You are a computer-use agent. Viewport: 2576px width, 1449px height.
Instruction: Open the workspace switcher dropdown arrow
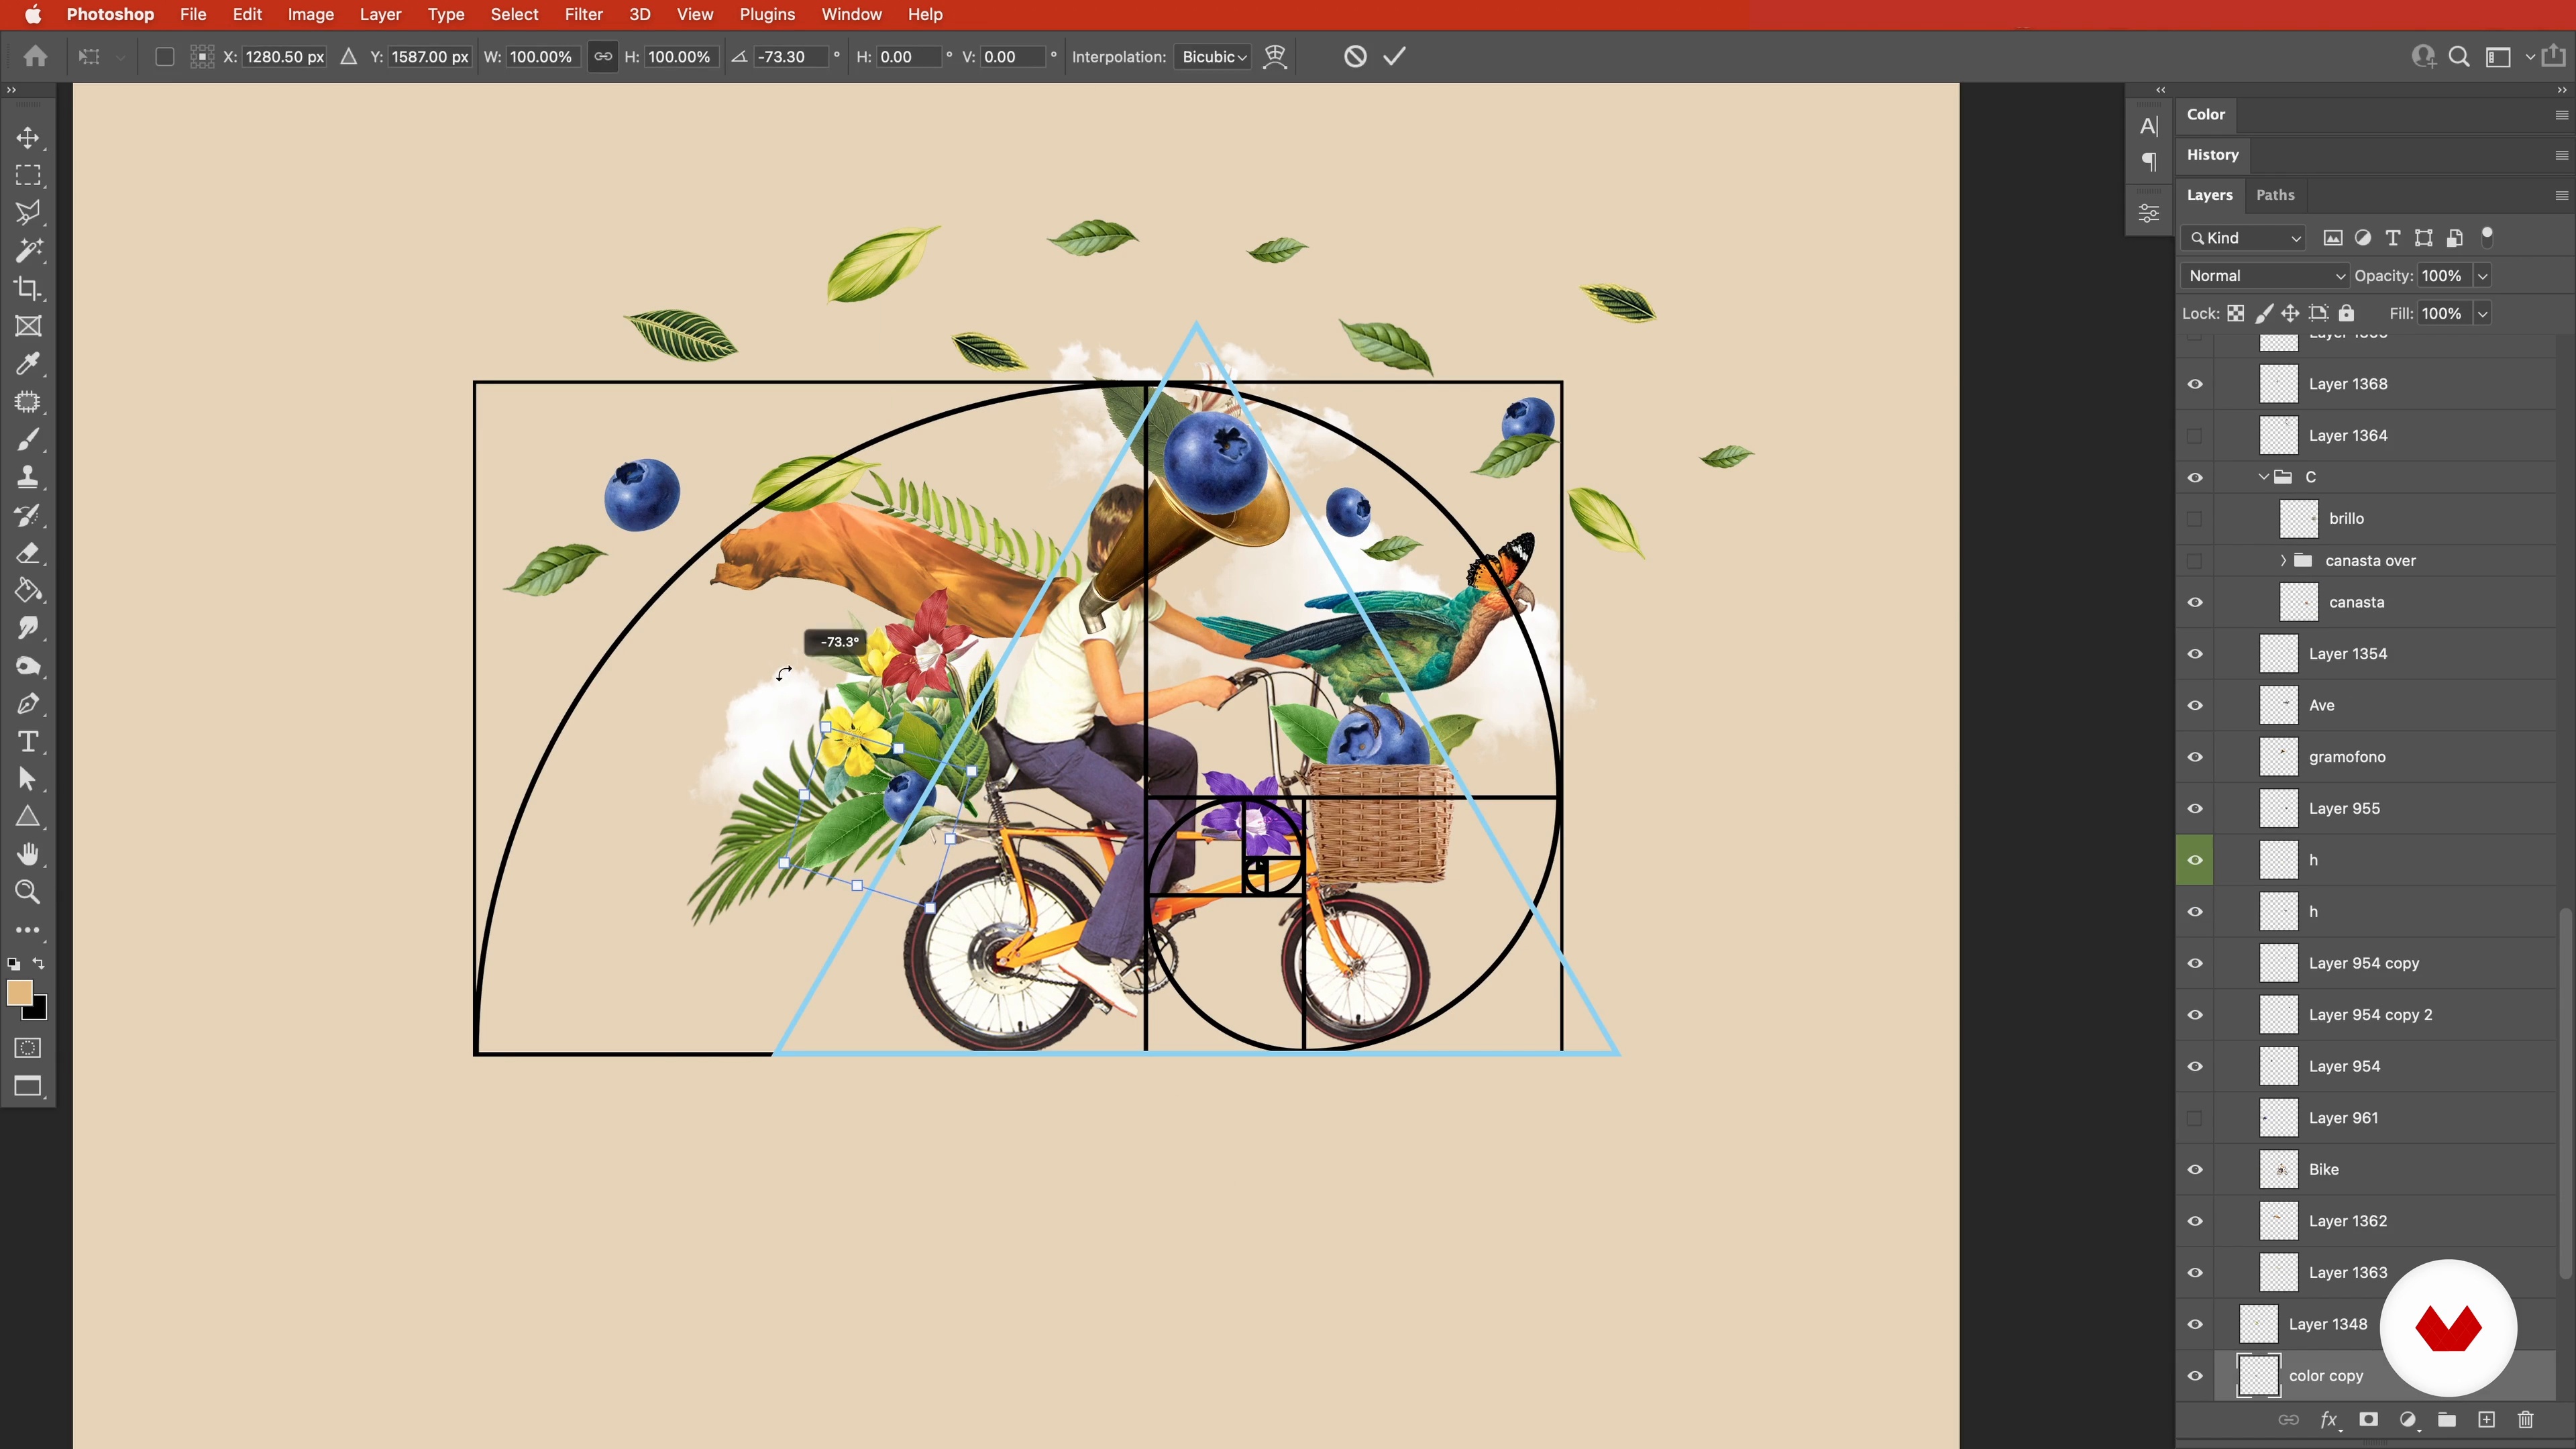click(x=2530, y=57)
